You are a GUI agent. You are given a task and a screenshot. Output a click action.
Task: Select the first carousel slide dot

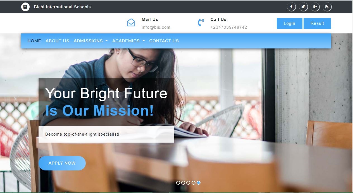point(178,183)
